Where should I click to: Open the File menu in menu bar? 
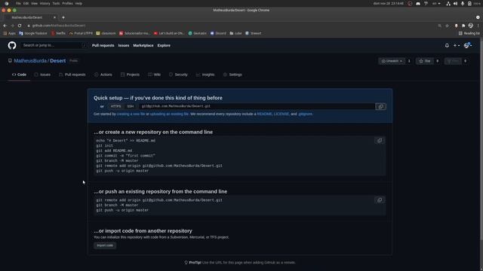[x=18, y=3]
